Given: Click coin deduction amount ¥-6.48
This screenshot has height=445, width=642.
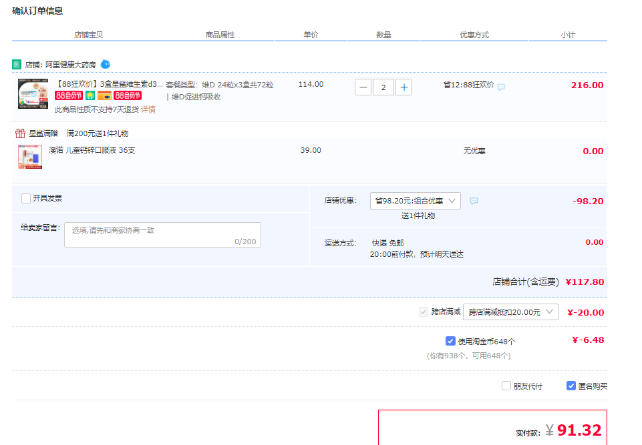Looking at the screenshot, I should pos(588,340).
